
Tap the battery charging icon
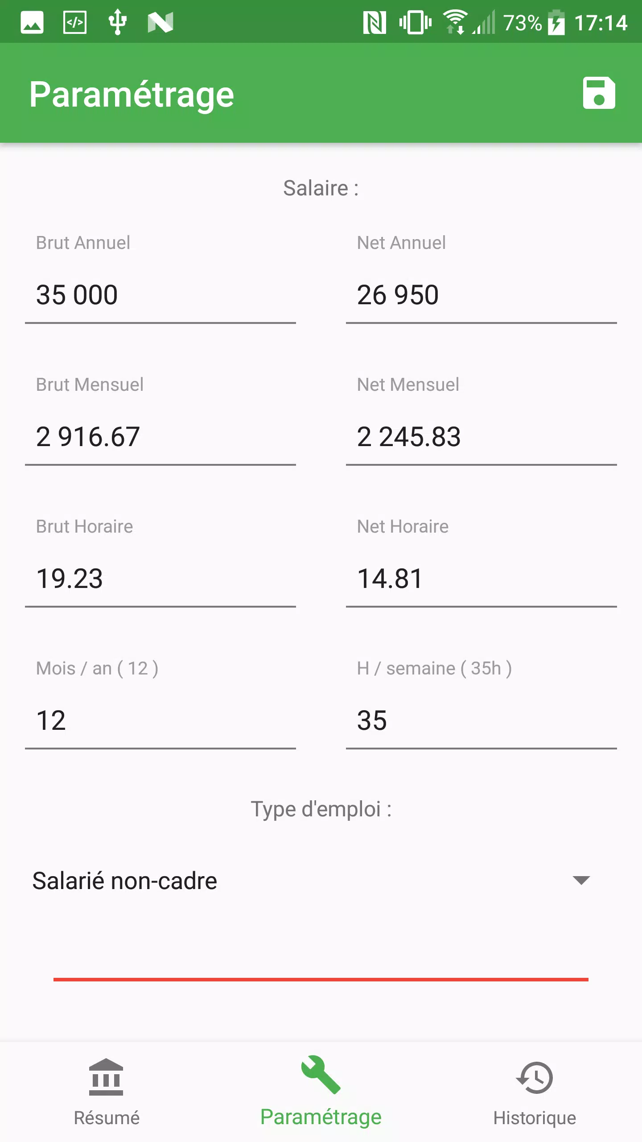(x=556, y=22)
